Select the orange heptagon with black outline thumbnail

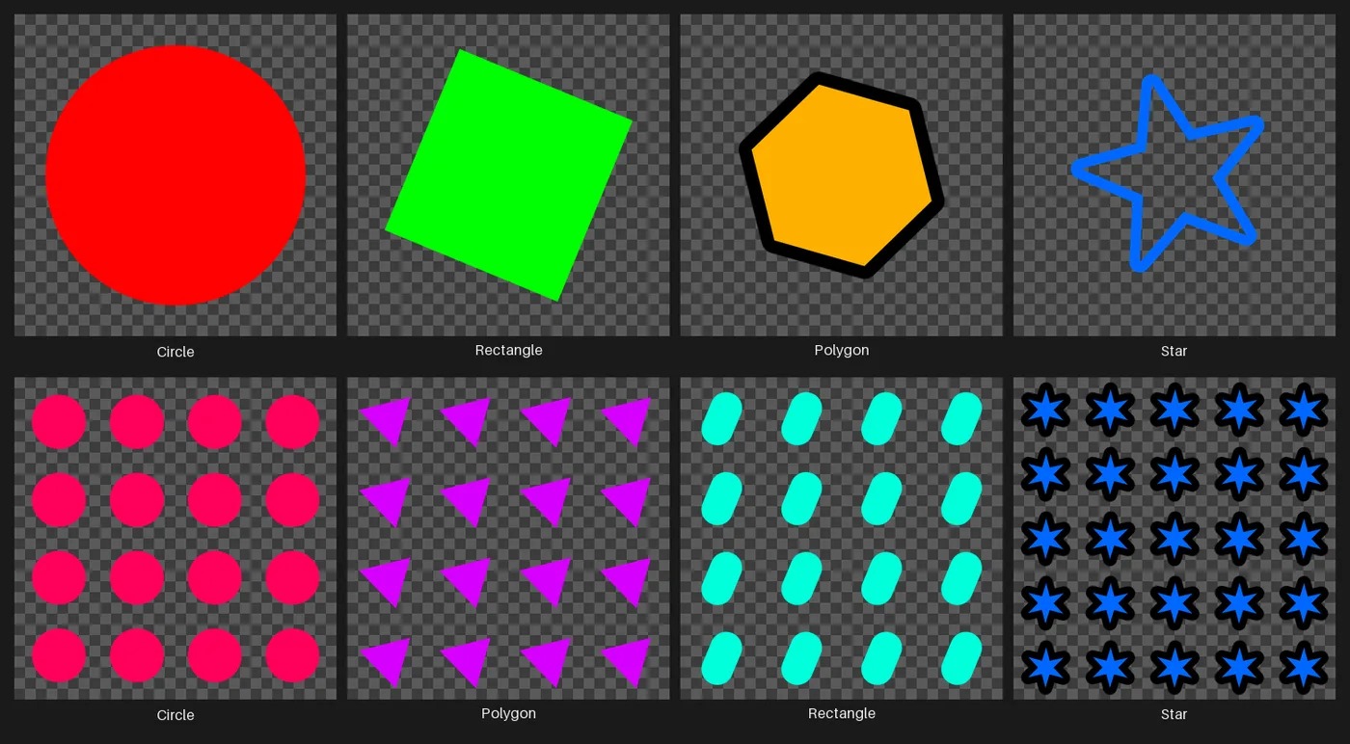(x=841, y=174)
